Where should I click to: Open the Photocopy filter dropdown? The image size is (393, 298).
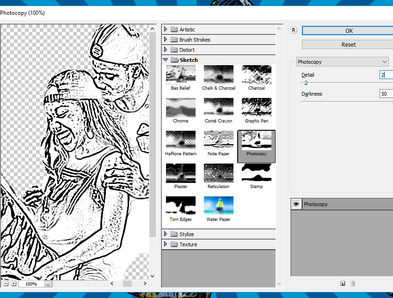343,62
